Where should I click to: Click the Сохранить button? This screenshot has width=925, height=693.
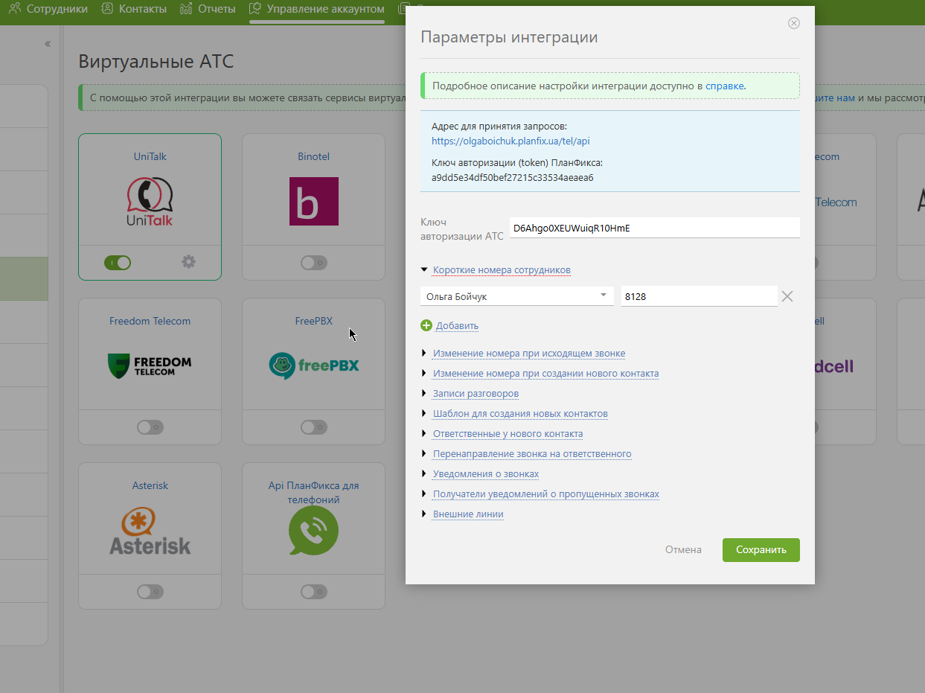[761, 550]
